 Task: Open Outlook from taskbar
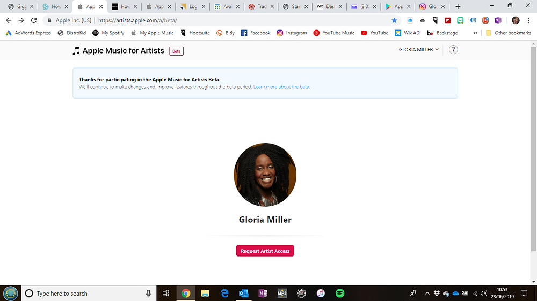point(243,293)
